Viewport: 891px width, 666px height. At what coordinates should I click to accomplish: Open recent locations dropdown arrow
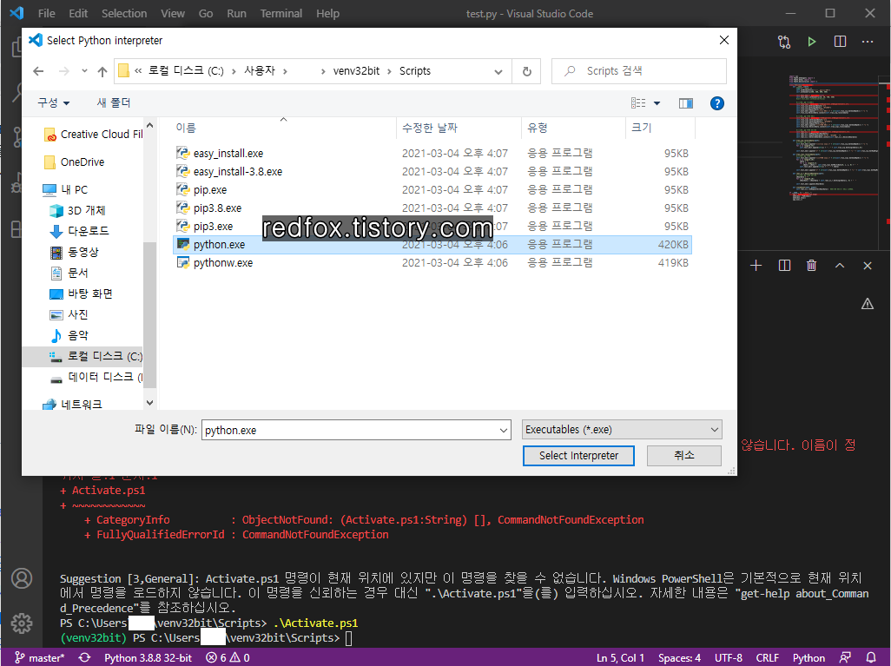[84, 71]
